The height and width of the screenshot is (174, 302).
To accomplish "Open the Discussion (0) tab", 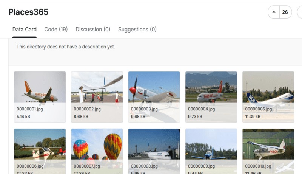I will pos(93,30).
